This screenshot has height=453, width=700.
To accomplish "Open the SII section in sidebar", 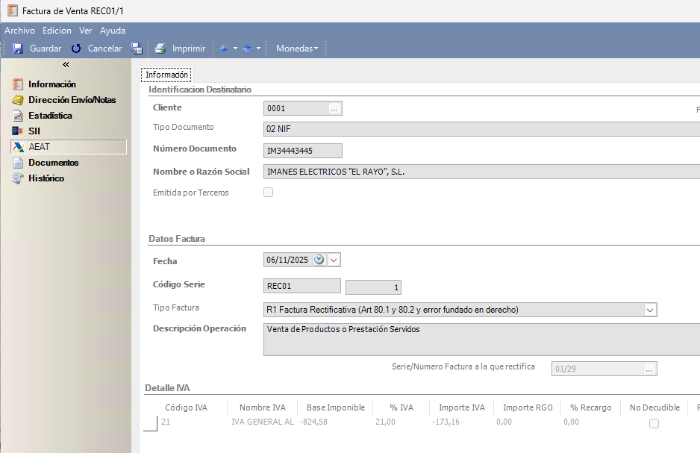I will tap(34, 131).
